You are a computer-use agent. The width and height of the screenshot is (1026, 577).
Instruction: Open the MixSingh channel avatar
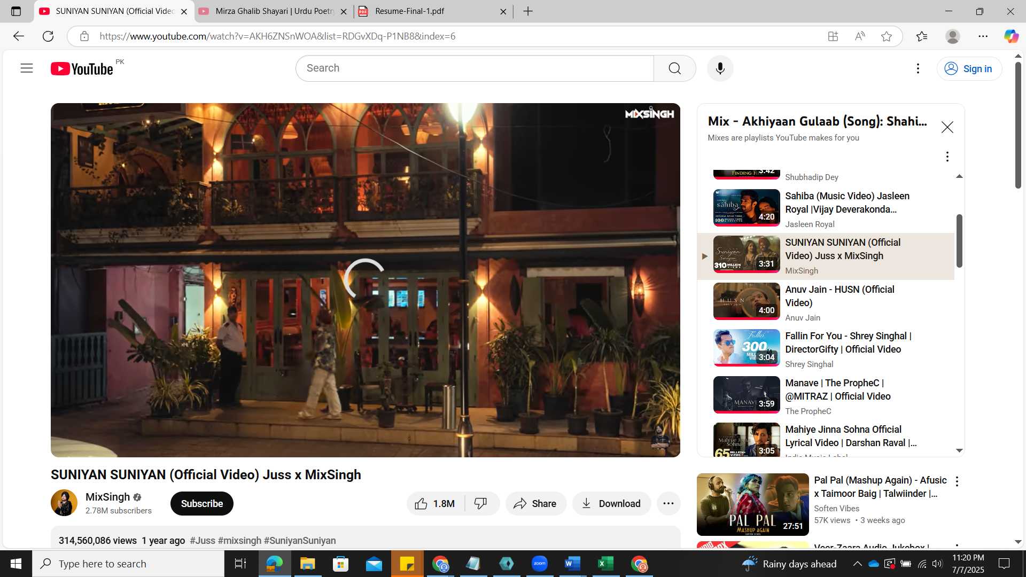click(64, 503)
